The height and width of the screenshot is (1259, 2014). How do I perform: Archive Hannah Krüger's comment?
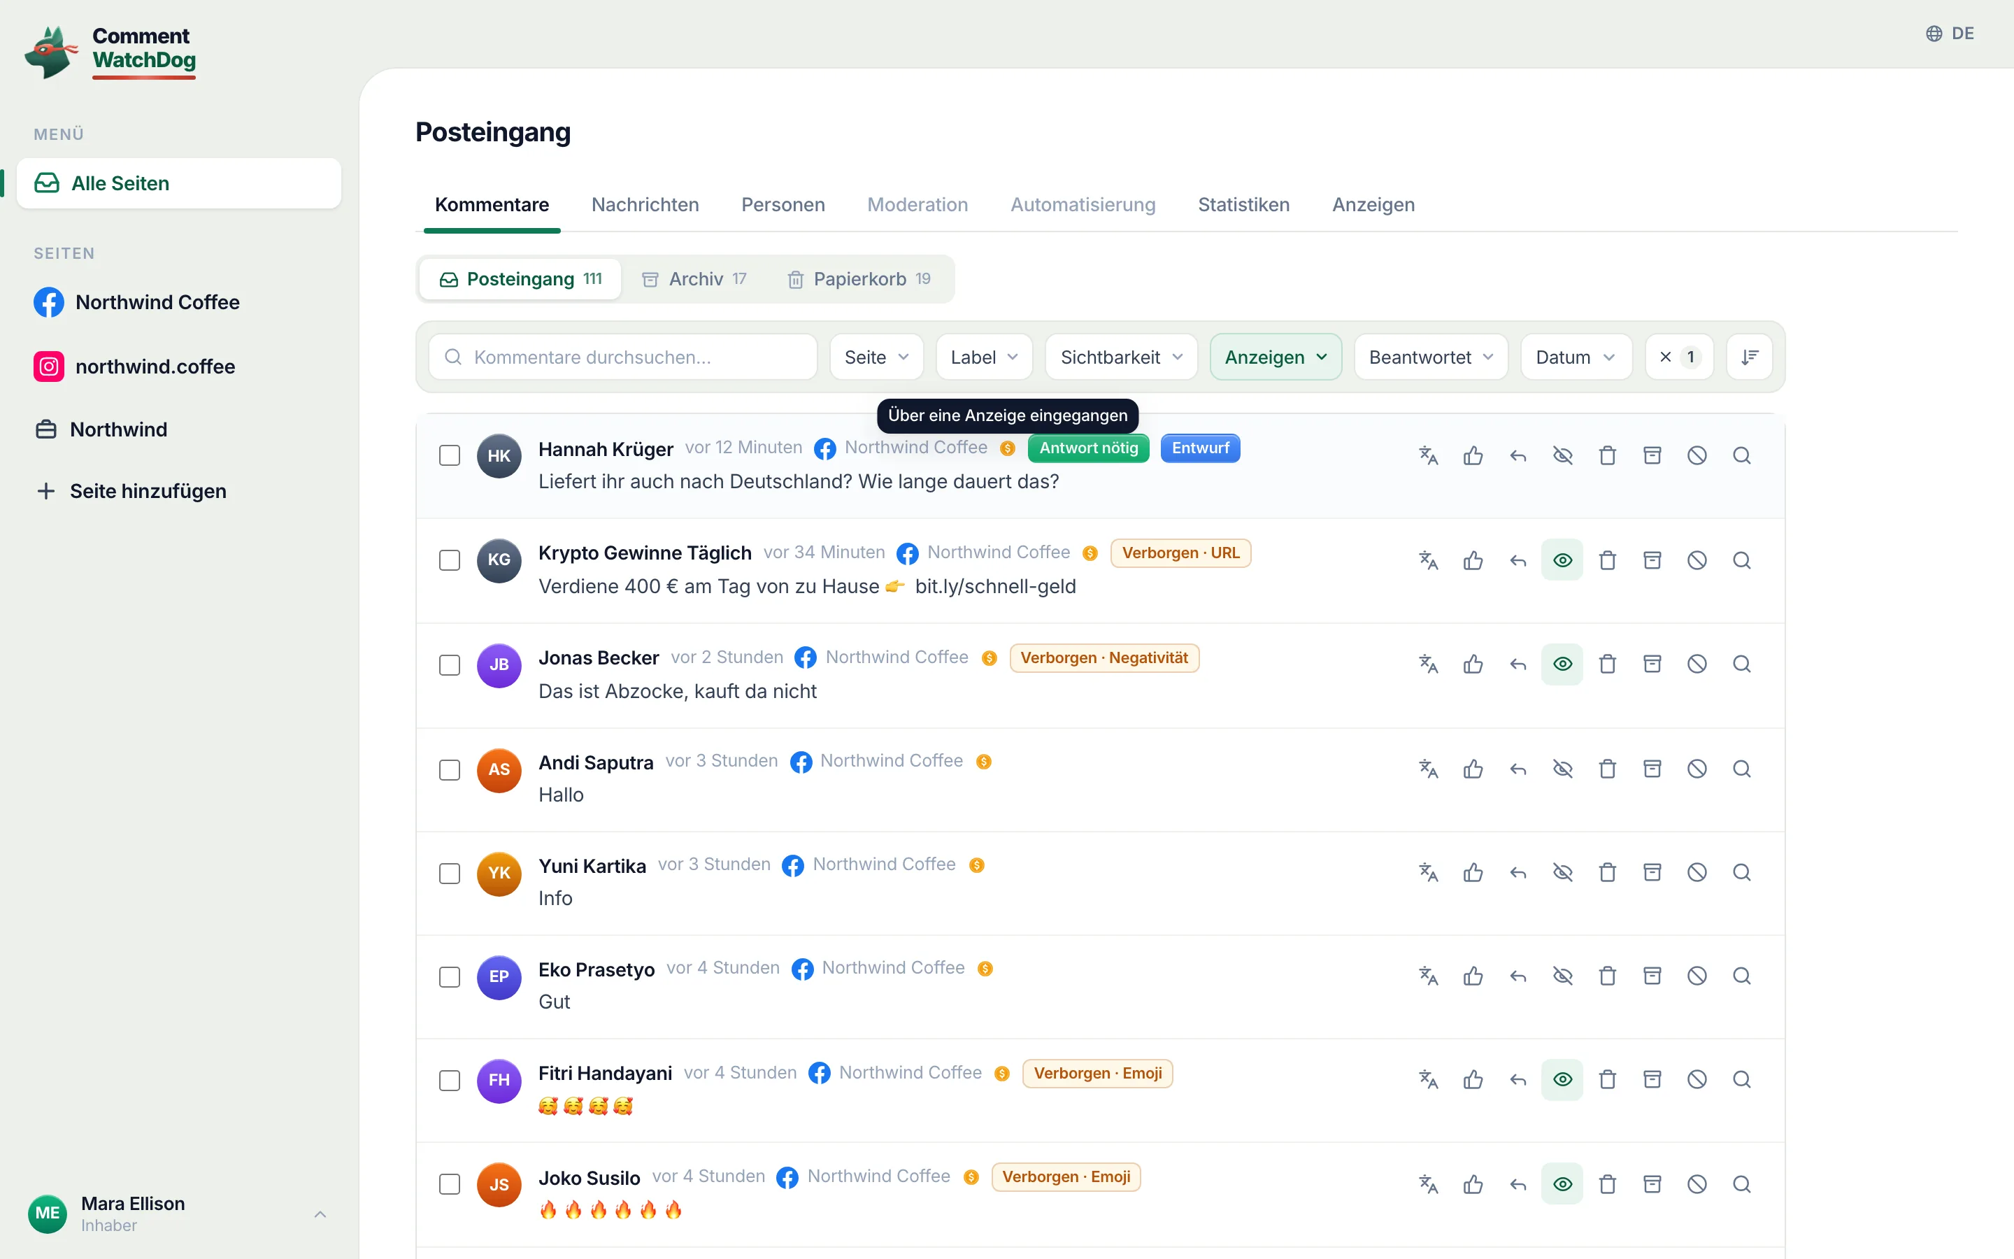(x=1652, y=455)
